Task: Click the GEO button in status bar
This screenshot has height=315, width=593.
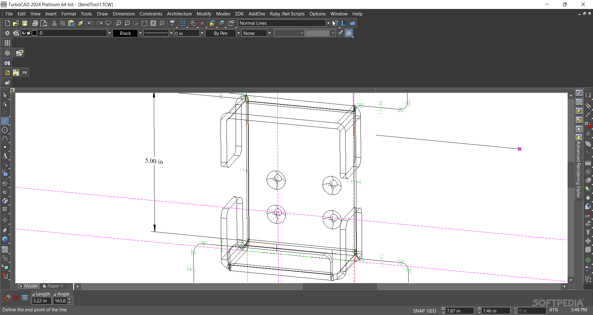Action: click(431, 311)
